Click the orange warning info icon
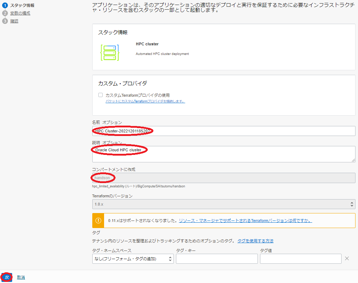 coord(98,221)
